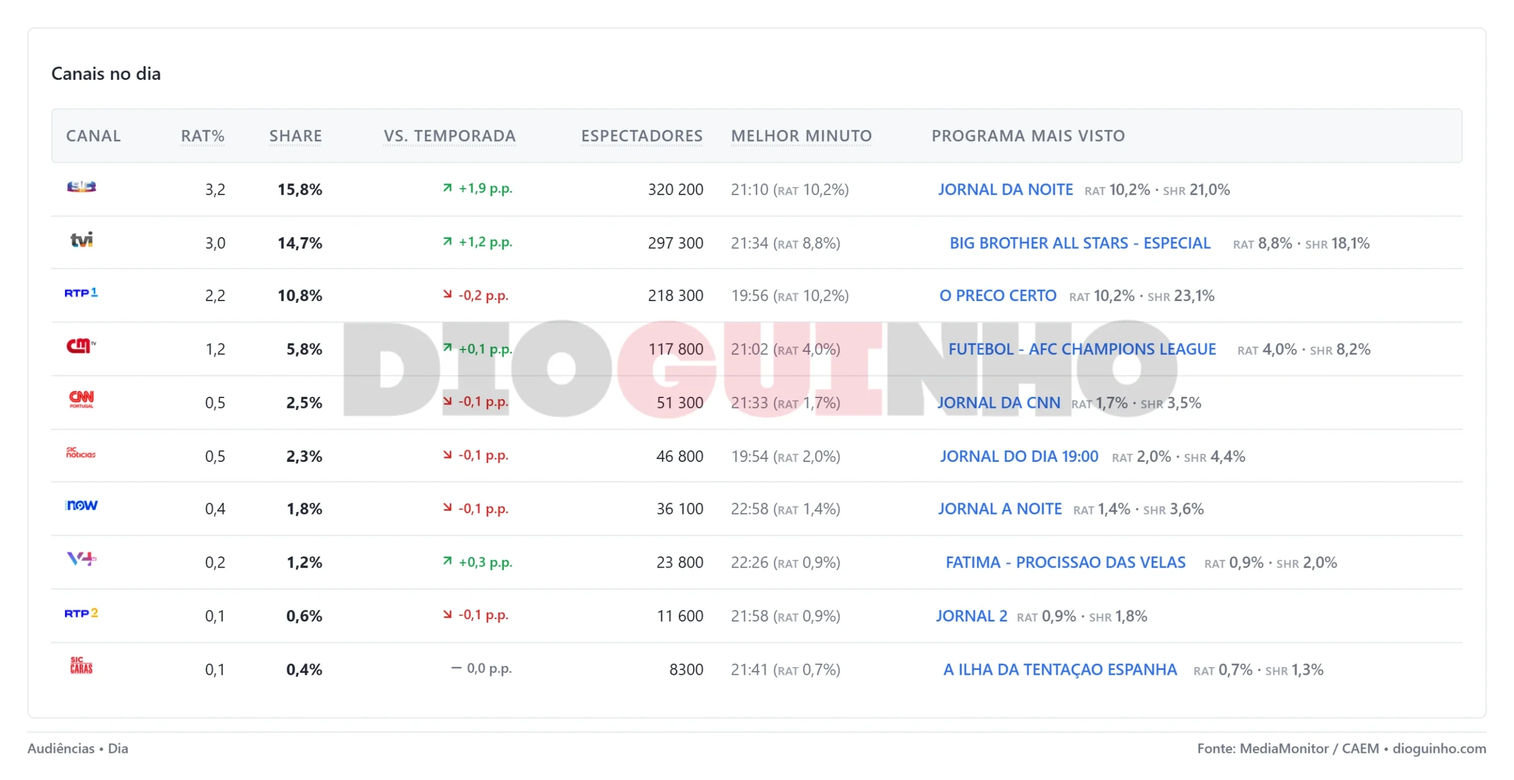Click the green up arrow beside +0,3 p.p.

pyautogui.click(x=447, y=561)
